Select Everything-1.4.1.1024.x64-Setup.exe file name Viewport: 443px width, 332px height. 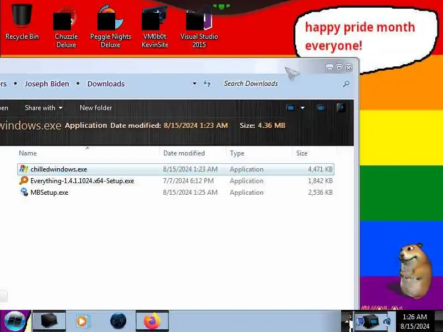82,181
